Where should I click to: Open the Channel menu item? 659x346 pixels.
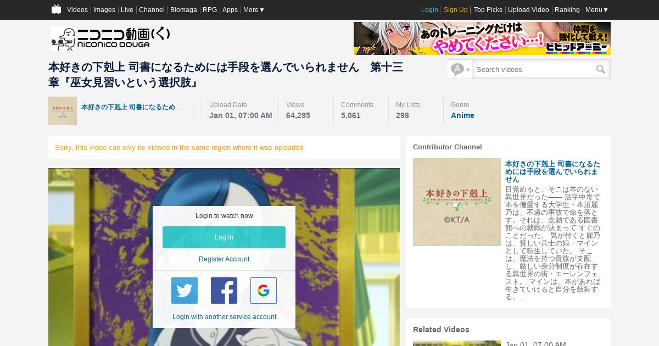pyautogui.click(x=152, y=10)
